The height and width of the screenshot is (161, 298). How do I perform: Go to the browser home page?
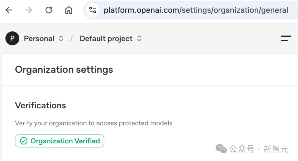[x=68, y=10]
